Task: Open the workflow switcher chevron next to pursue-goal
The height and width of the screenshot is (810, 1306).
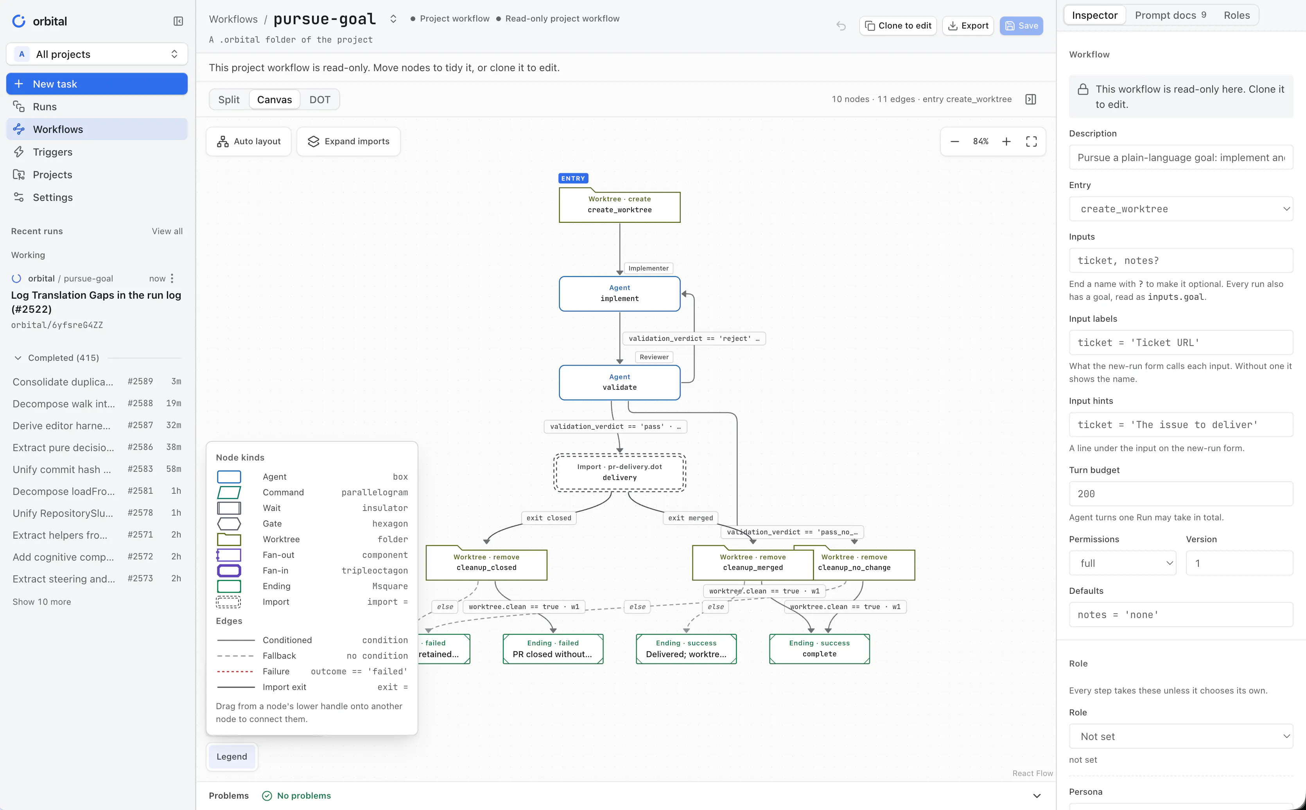Action: tap(393, 19)
